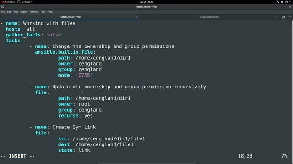Screen dimensions: 293x164
Task: Click the mode value '0755'
Action: tap(84, 75)
